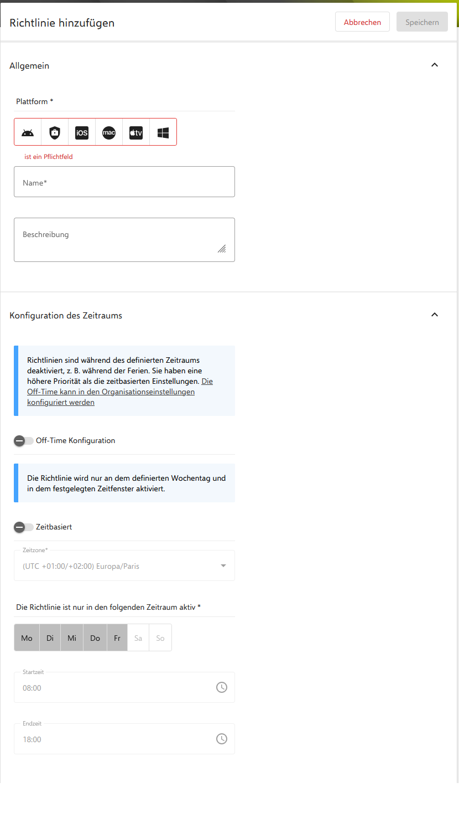Open the Startzeit clock picker

(x=221, y=687)
